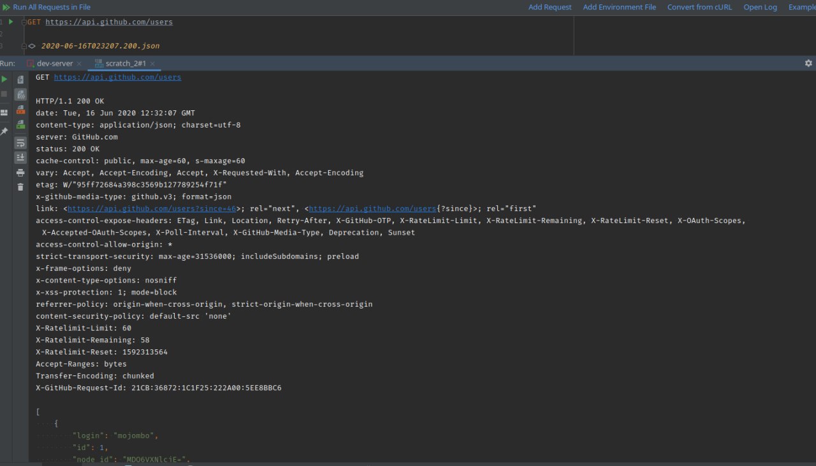The image size is (816, 466).
Task: Open the rel="first" users link
Action: click(372, 208)
